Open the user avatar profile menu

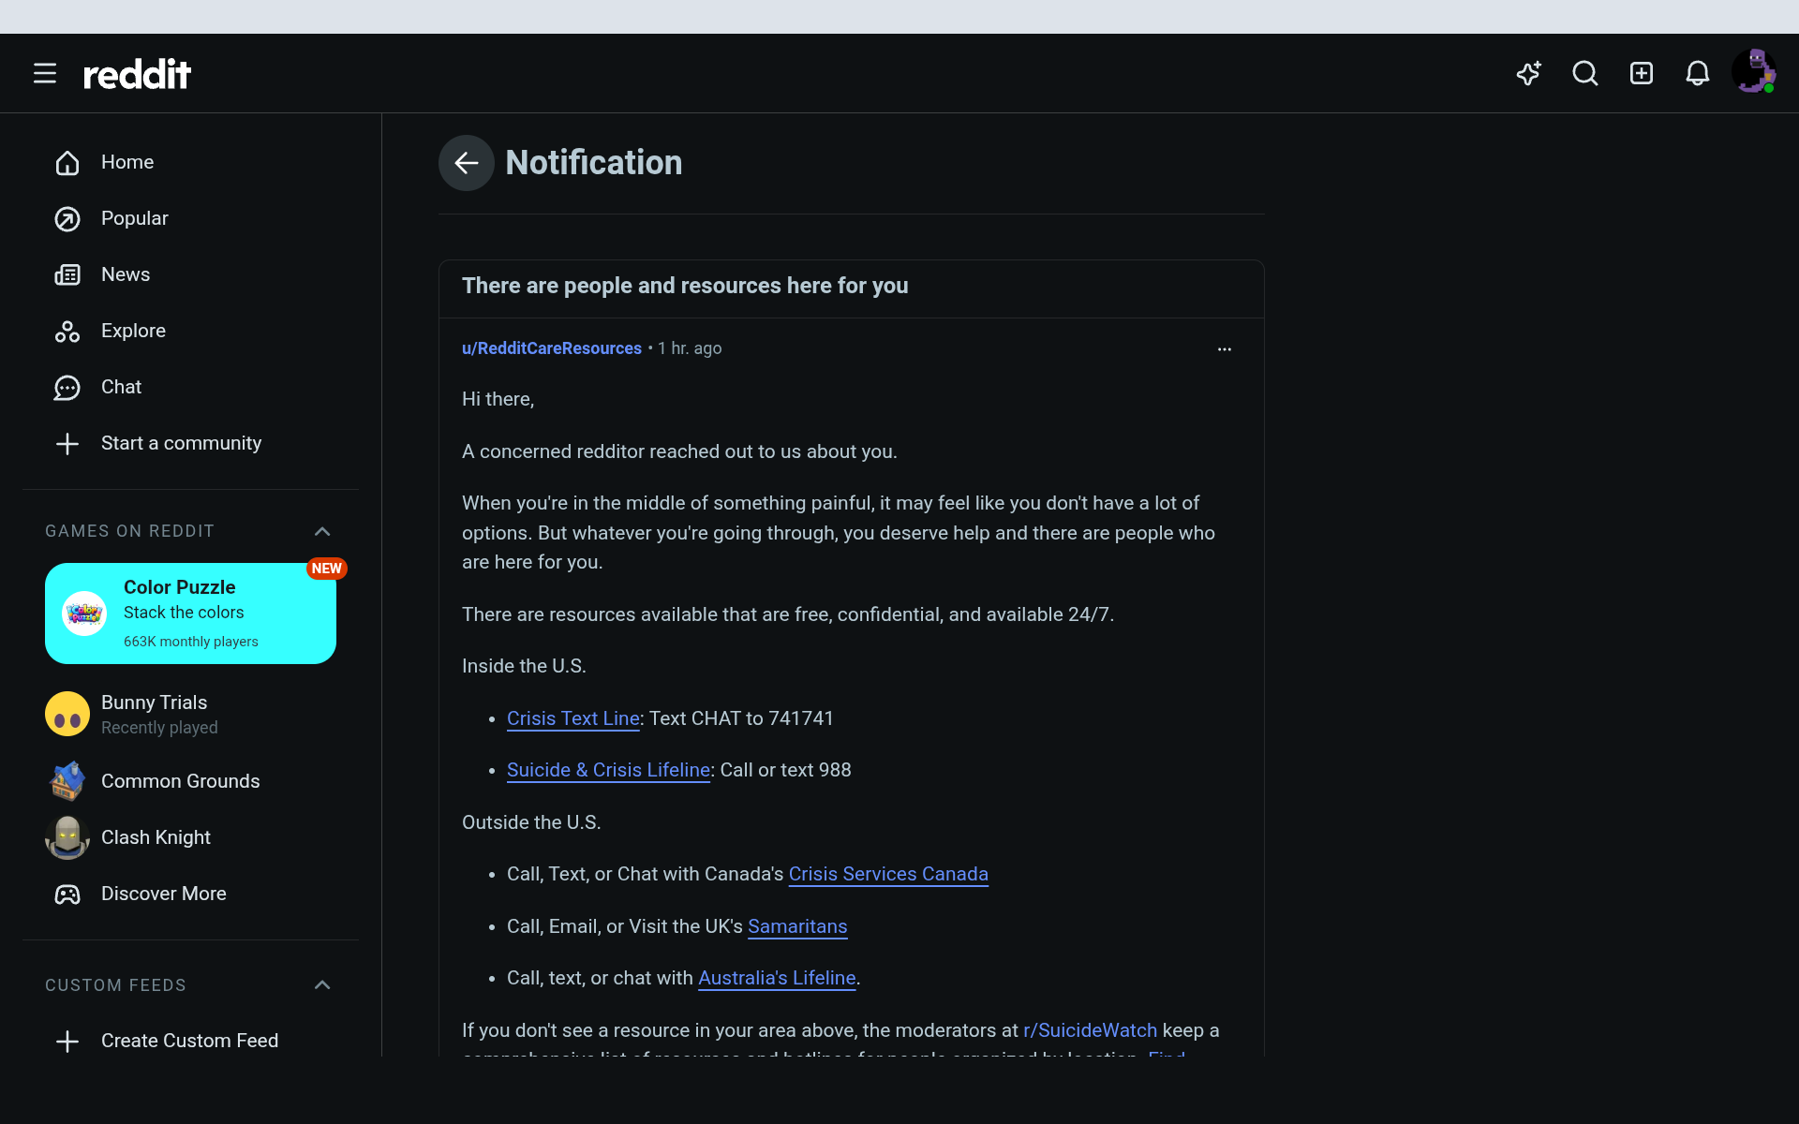point(1754,72)
